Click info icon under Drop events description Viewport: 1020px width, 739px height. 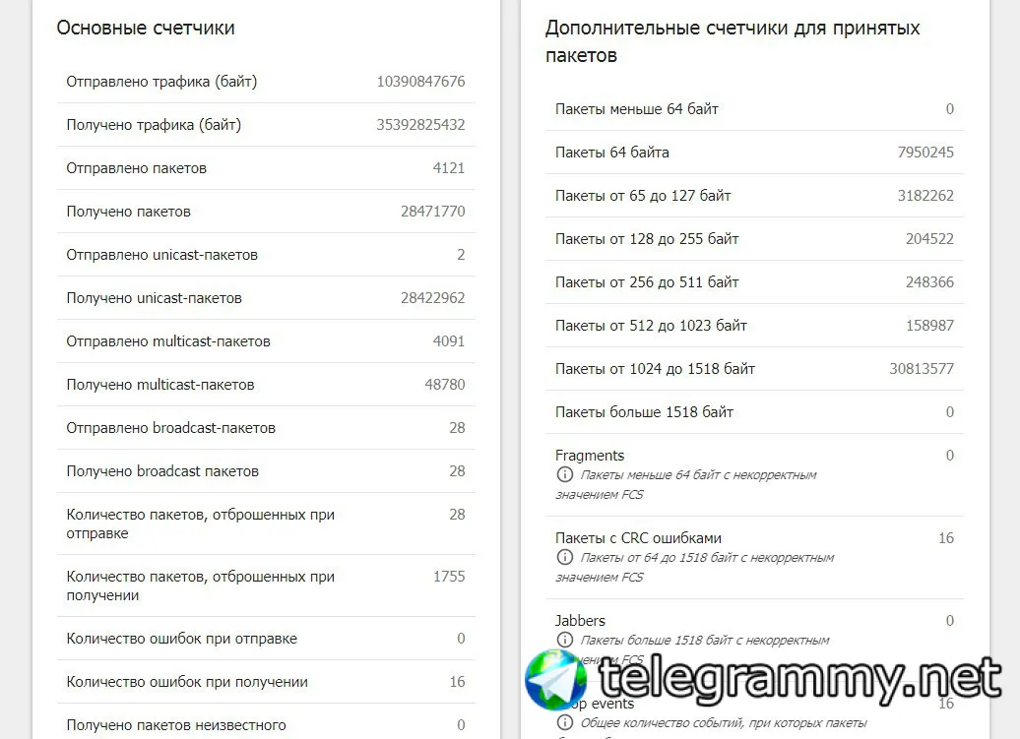pyautogui.click(x=565, y=722)
